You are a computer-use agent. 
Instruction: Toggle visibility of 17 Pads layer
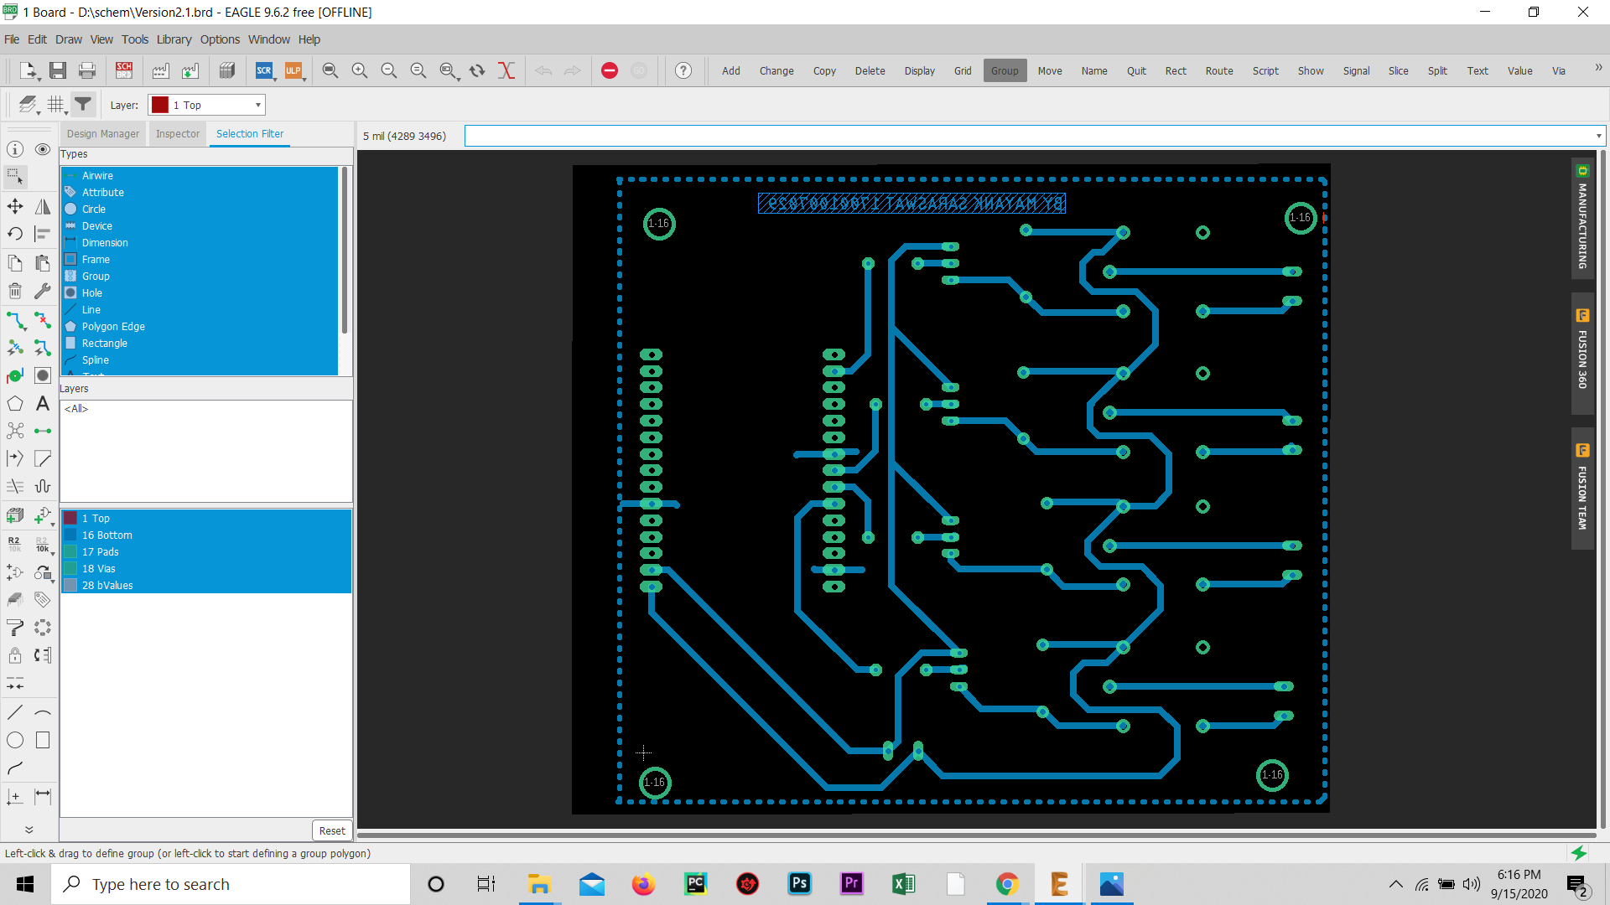tap(70, 551)
